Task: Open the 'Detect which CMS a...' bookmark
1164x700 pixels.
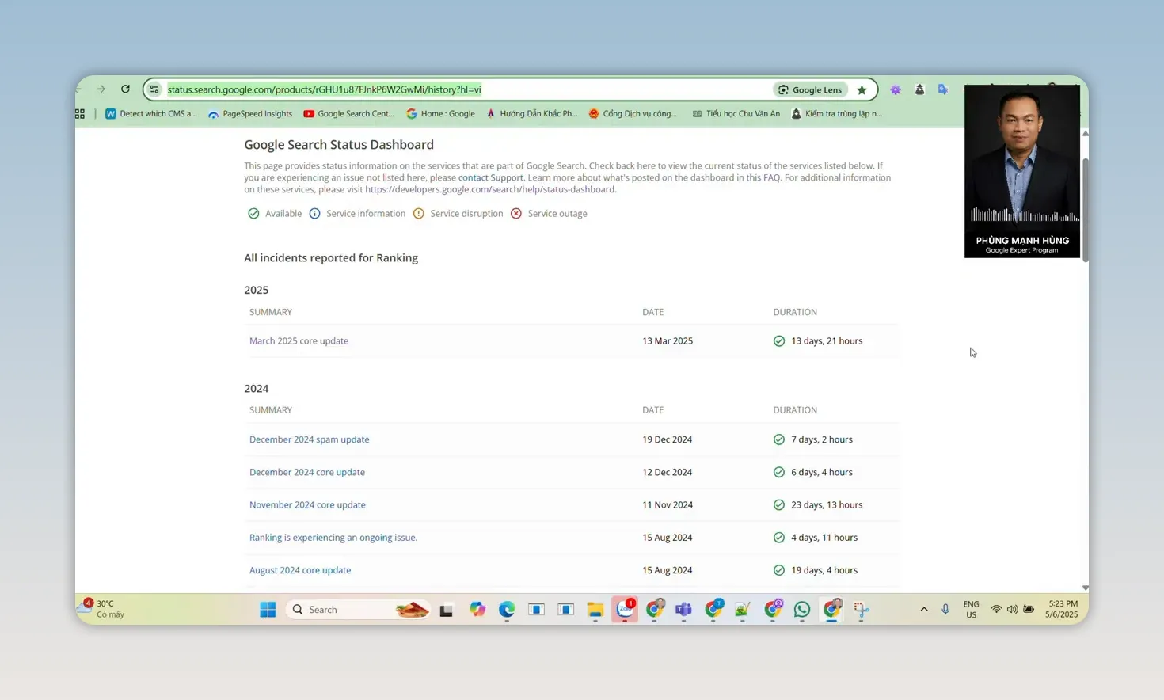Action: (x=150, y=114)
